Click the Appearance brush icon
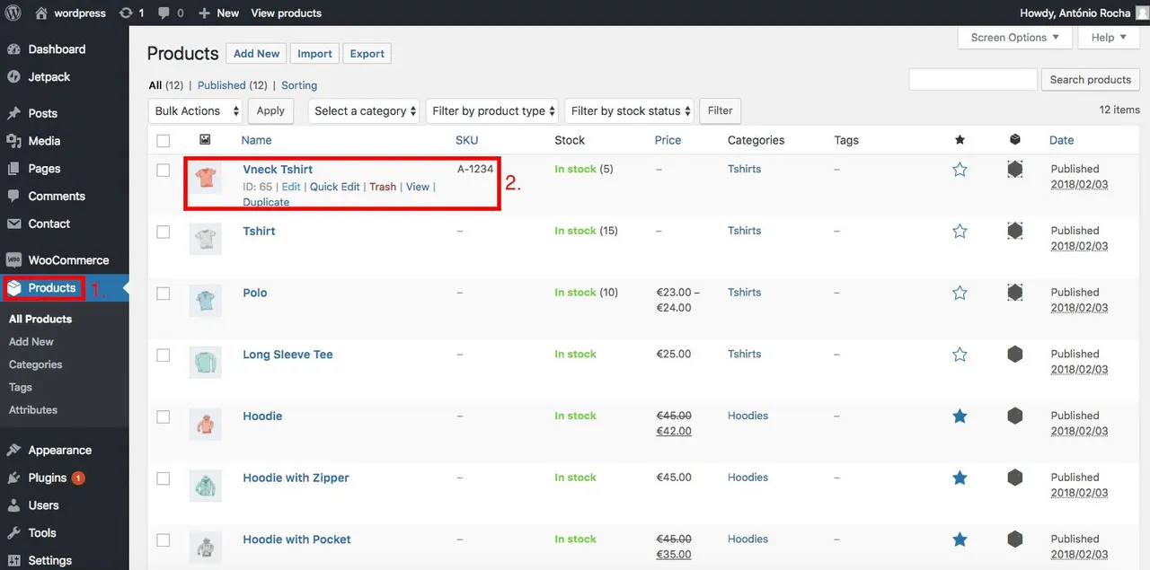Viewport: 1150px width, 570px height. tap(13, 451)
